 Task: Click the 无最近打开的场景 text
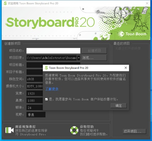128,48
